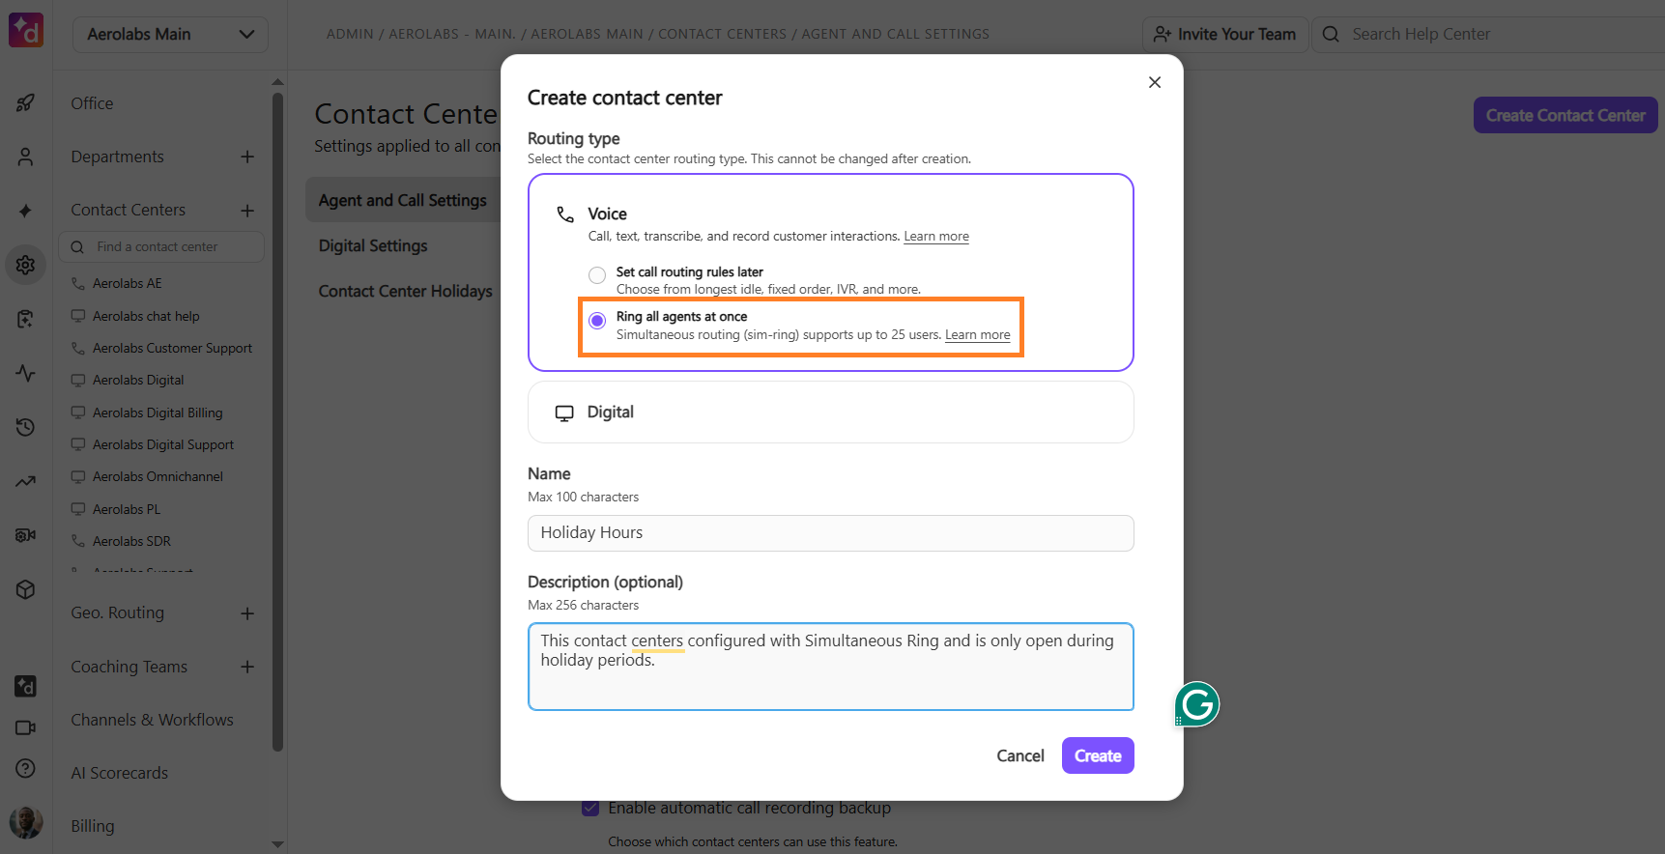The height and width of the screenshot is (854, 1665).
Task: Open the recording camera sidebar icon
Action: pos(26,535)
